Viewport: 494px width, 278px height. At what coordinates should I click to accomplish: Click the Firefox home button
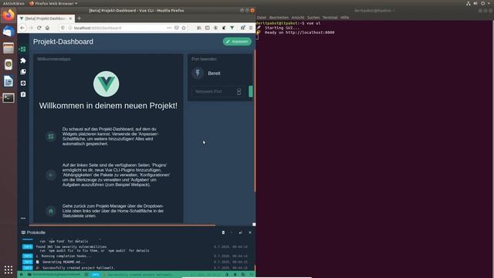click(x=47, y=28)
